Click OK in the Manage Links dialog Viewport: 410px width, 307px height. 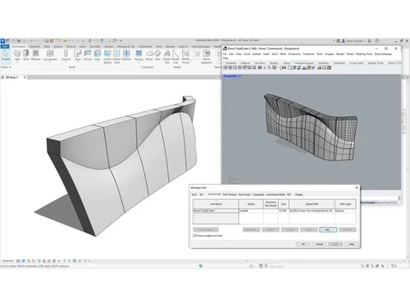click(x=303, y=244)
